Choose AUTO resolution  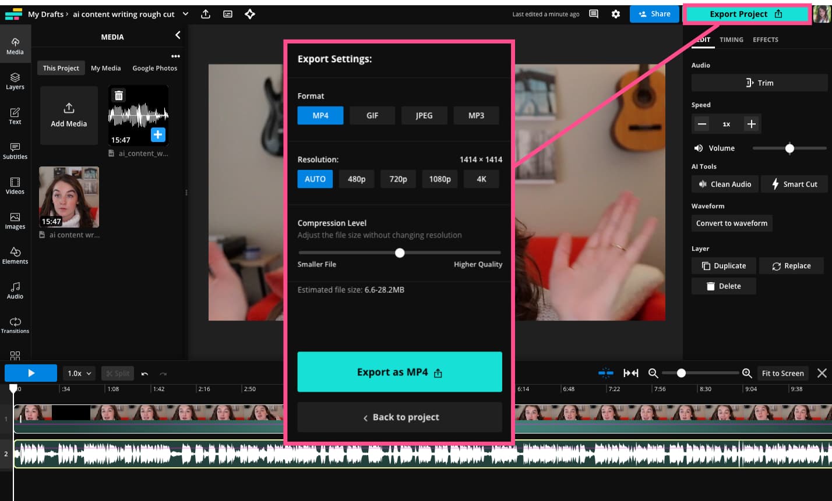click(x=315, y=179)
